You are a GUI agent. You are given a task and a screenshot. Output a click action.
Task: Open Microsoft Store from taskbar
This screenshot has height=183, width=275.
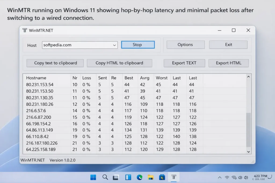click(x=162, y=177)
